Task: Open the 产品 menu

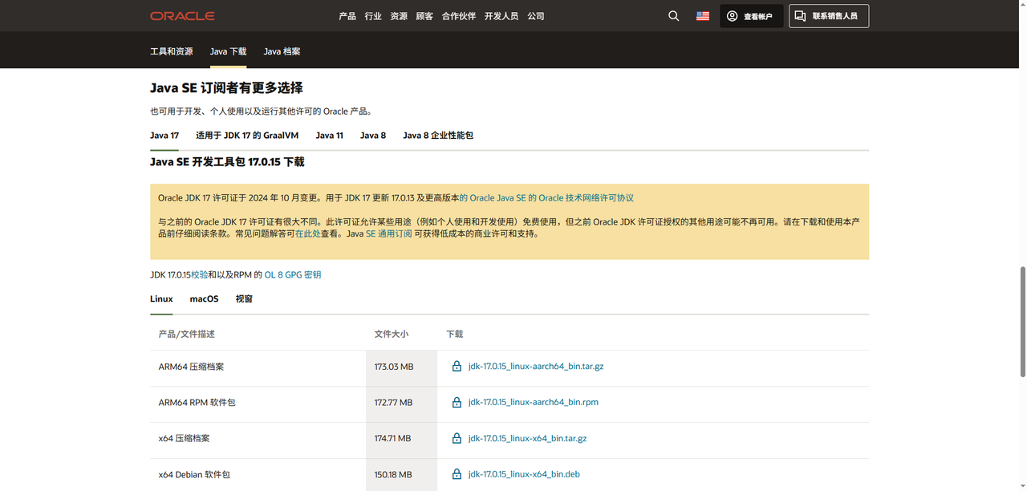Action: pos(347,16)
